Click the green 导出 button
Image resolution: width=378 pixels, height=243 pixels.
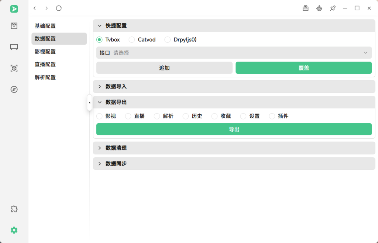(234, 129)
